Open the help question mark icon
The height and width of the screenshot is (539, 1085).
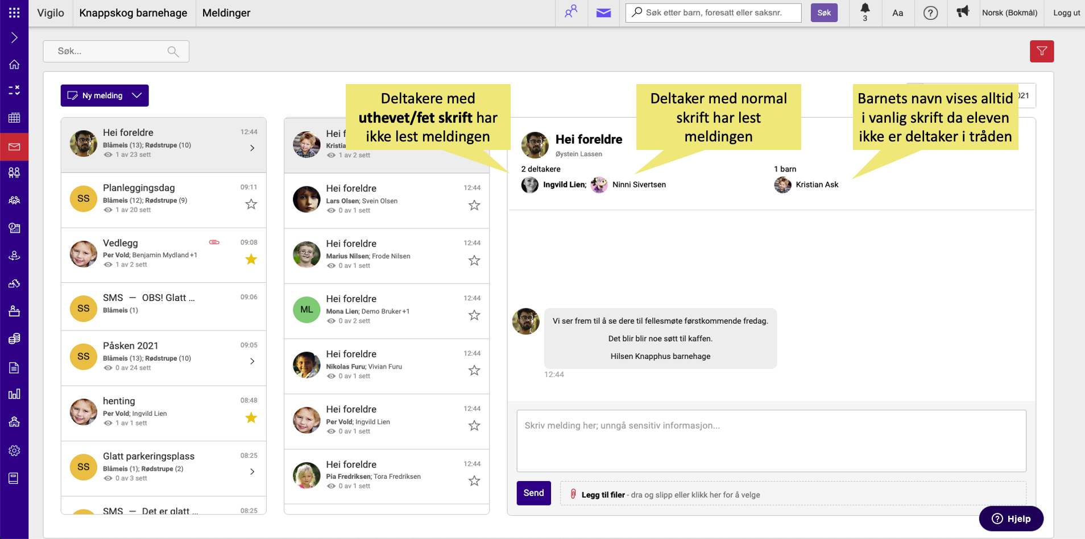click(930, 12)
